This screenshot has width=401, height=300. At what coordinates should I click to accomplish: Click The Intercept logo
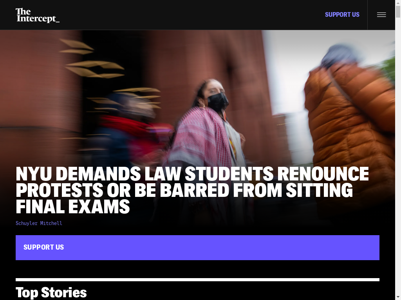click(38, 15)
